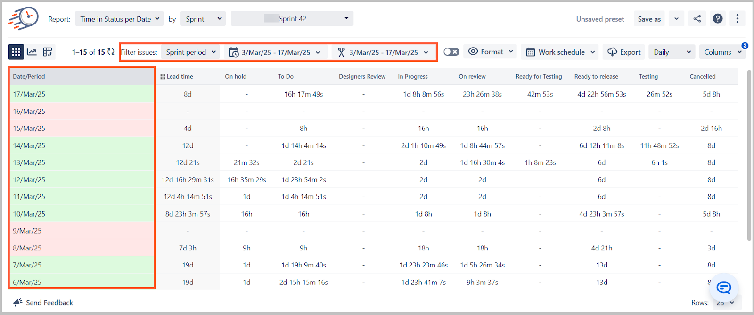Open the pivot table view icon
This screenshot has width=754, height=315.
point(48,52)
